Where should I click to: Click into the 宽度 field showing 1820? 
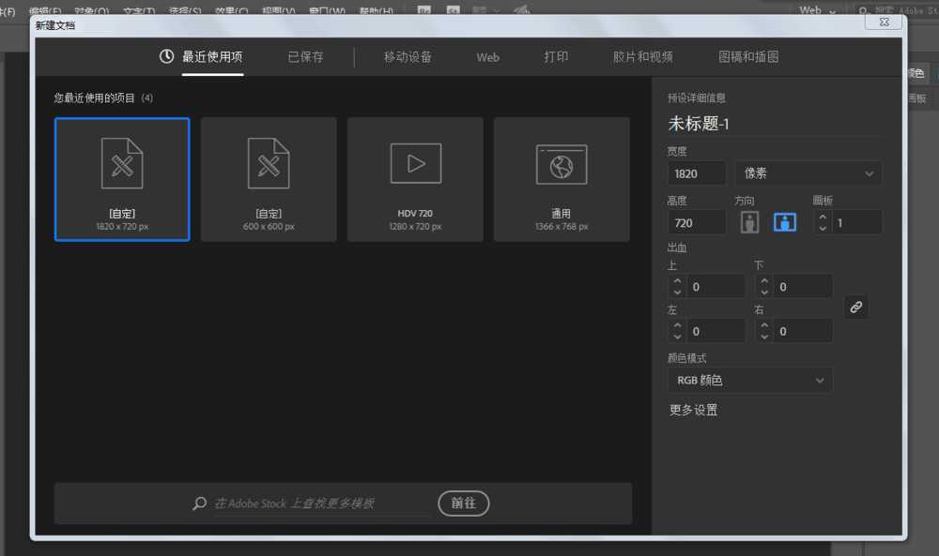coord(695,173)
